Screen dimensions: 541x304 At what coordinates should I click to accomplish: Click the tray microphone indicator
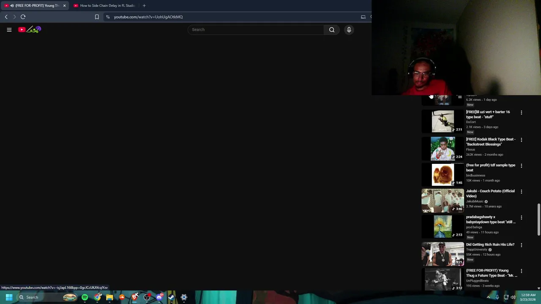pos(497,297)
